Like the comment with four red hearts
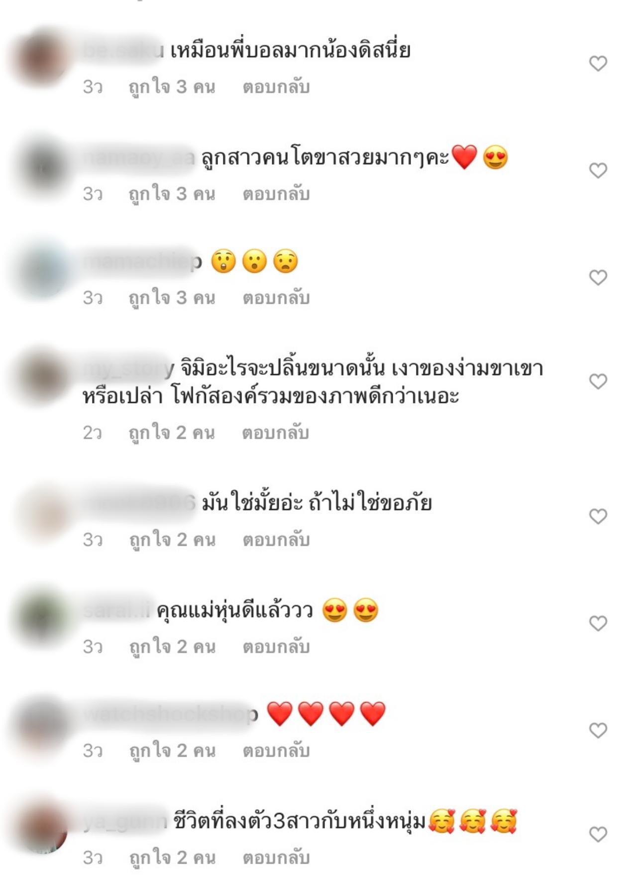Image resolution: width=637 pixels, height=881 pixels. pos(598,730)
